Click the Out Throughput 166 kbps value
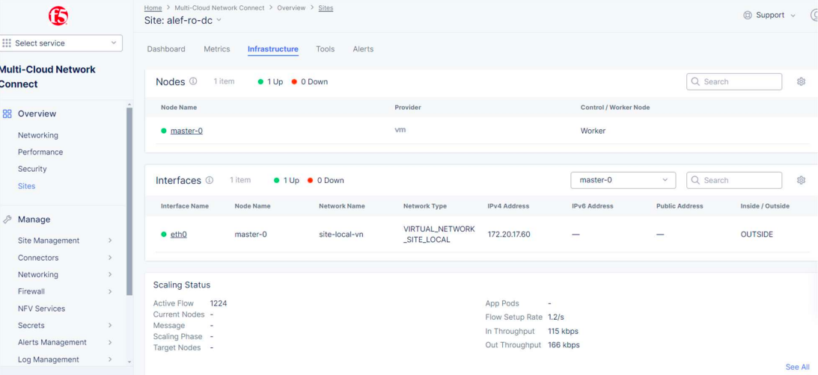 [564, 345]
